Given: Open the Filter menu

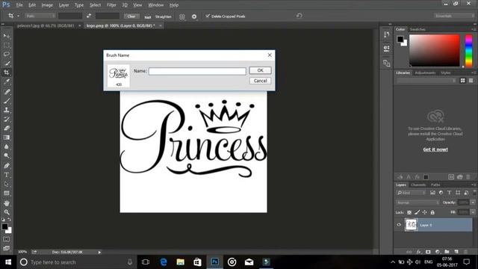Looking at the screenshot, I should pyautogui.click(x=111, y=5).
